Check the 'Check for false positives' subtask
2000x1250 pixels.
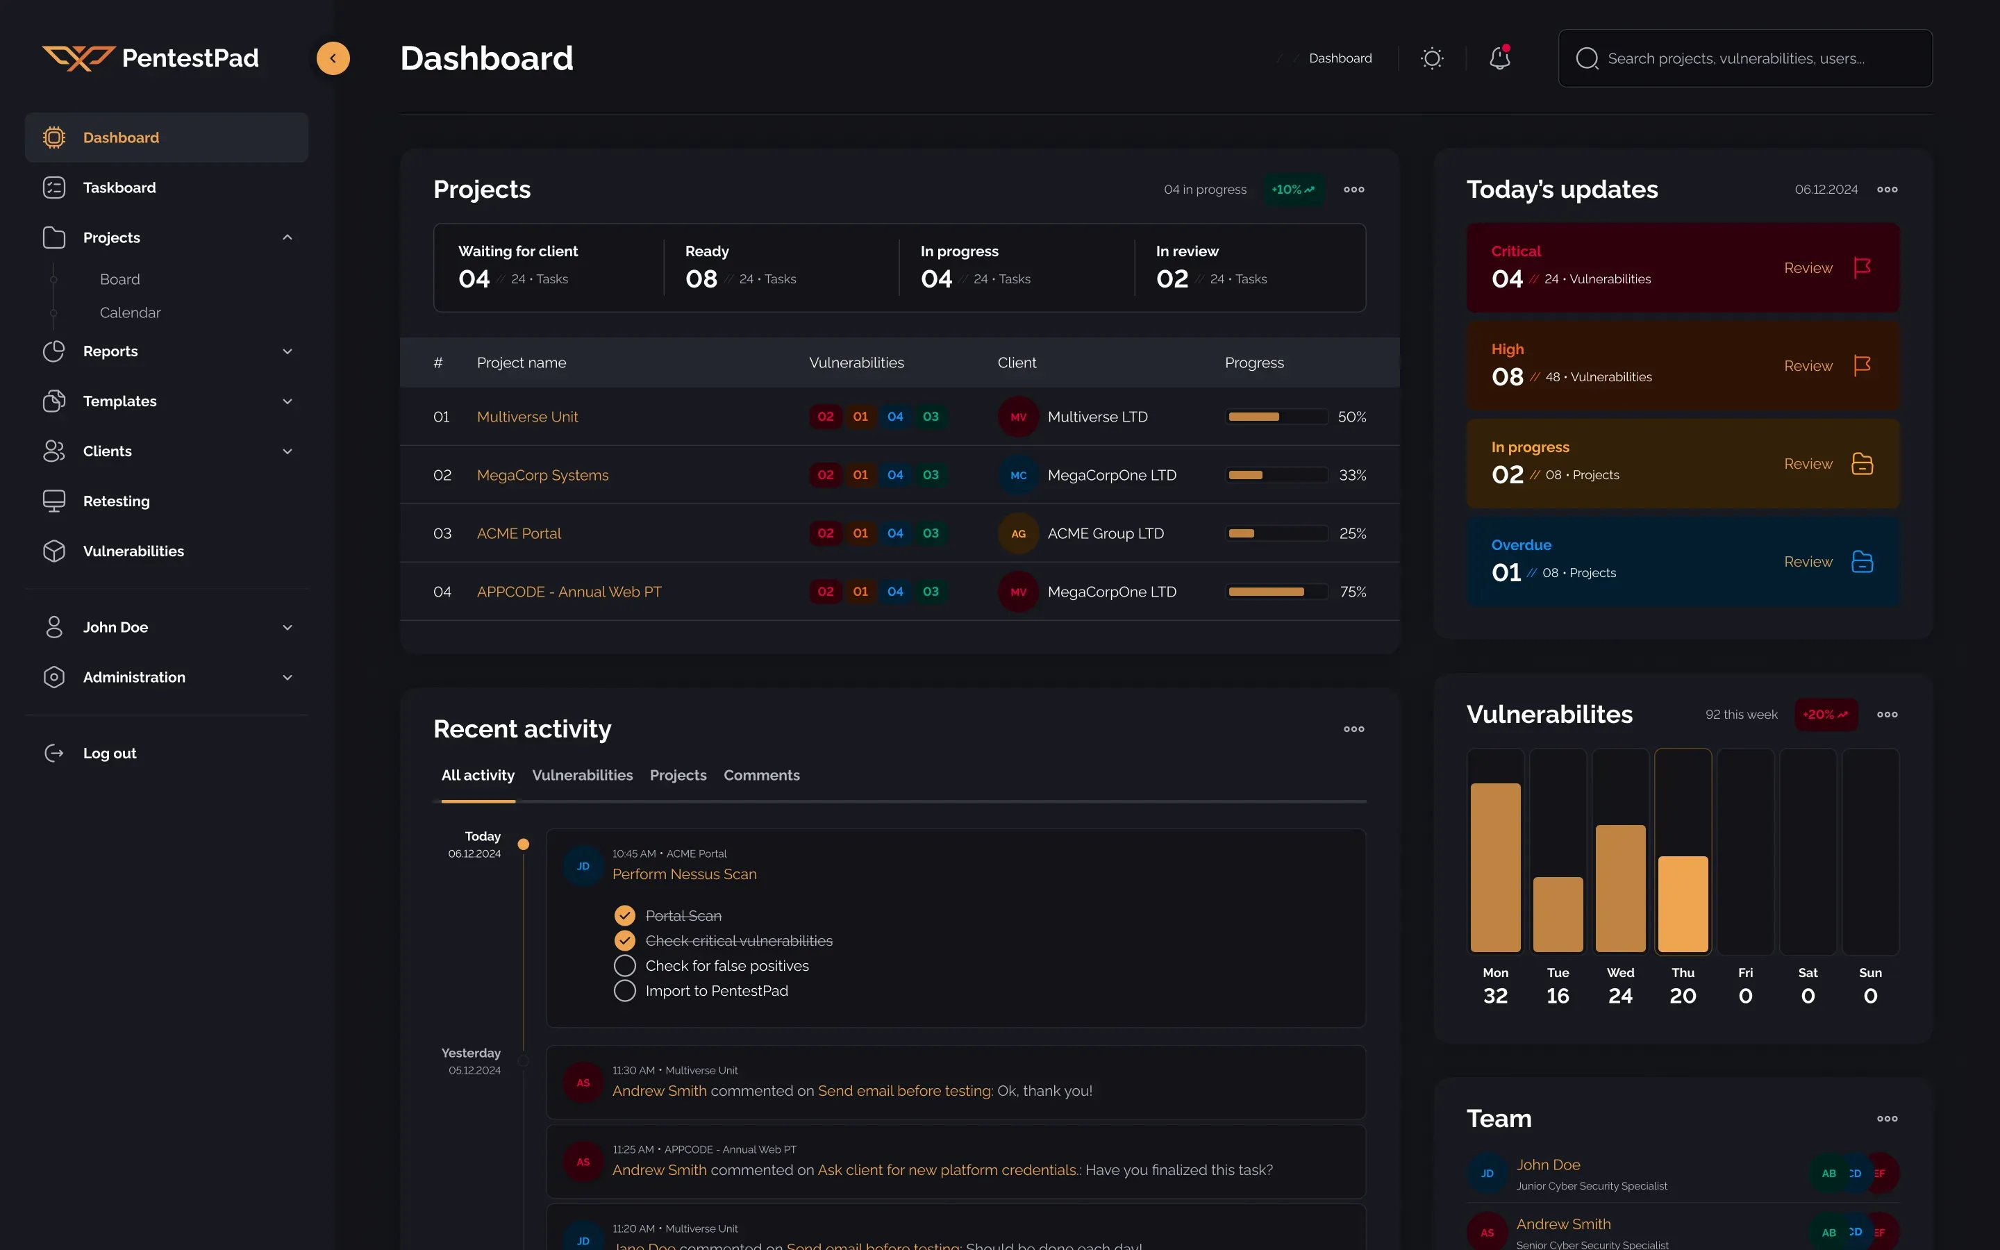point(624,965)
